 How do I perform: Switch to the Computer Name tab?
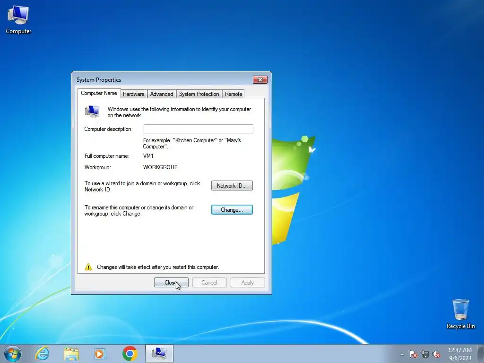pos(99,93)
